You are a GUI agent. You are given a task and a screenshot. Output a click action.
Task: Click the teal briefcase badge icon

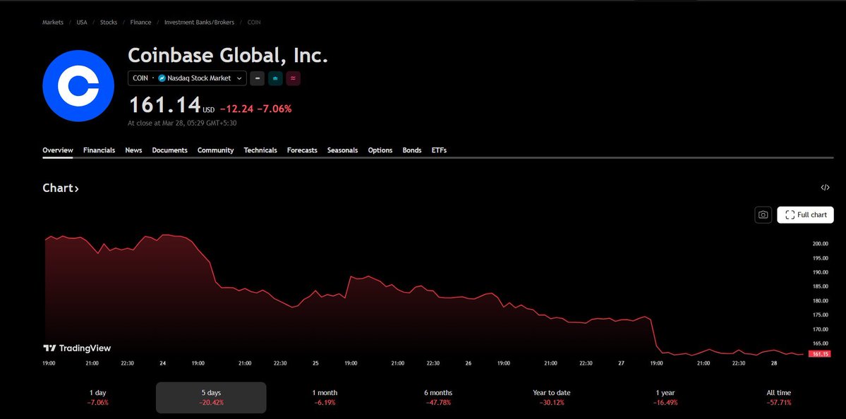click(275, 78)
